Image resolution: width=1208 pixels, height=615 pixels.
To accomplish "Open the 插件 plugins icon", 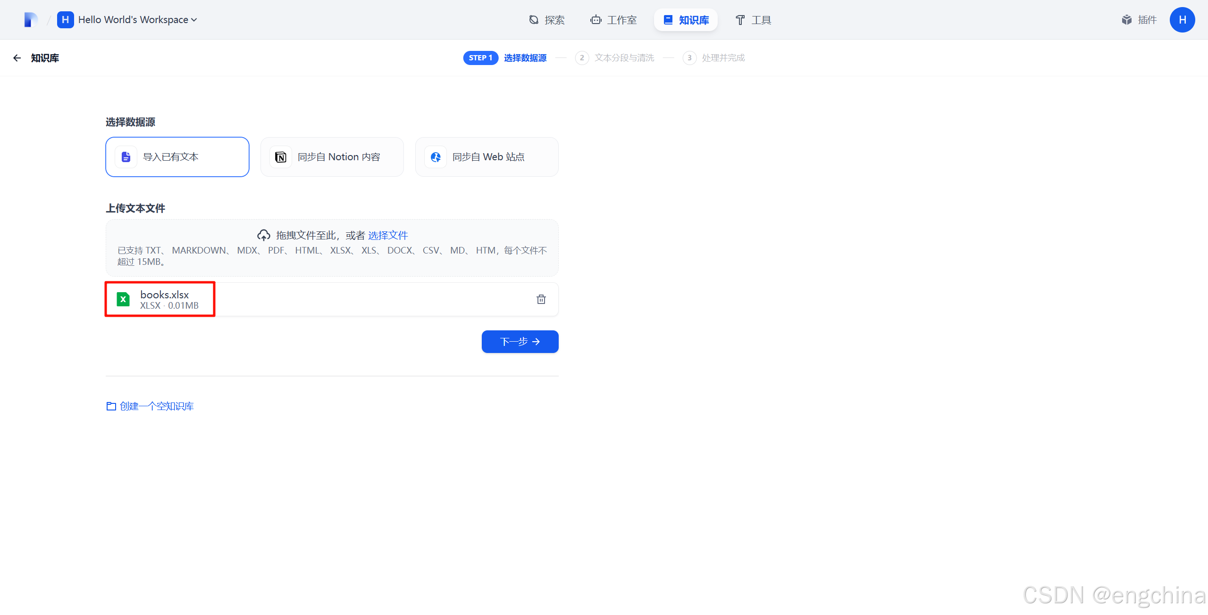I will [x=1126, y=20].
